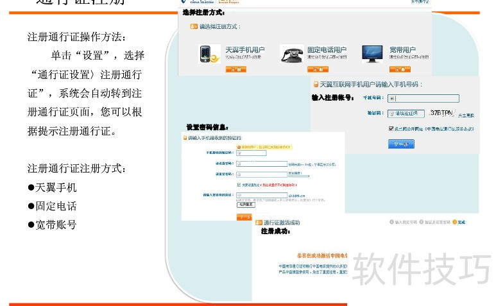Click the icon beside 请输入手机接收到的验证码
This screenshot has height=306, width=496.
coord(185,138)
